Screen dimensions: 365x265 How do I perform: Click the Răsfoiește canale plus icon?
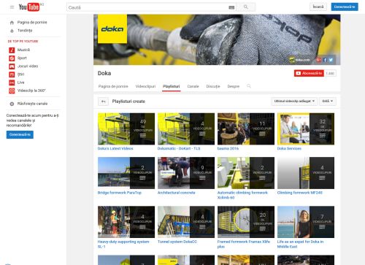(12, 104)
